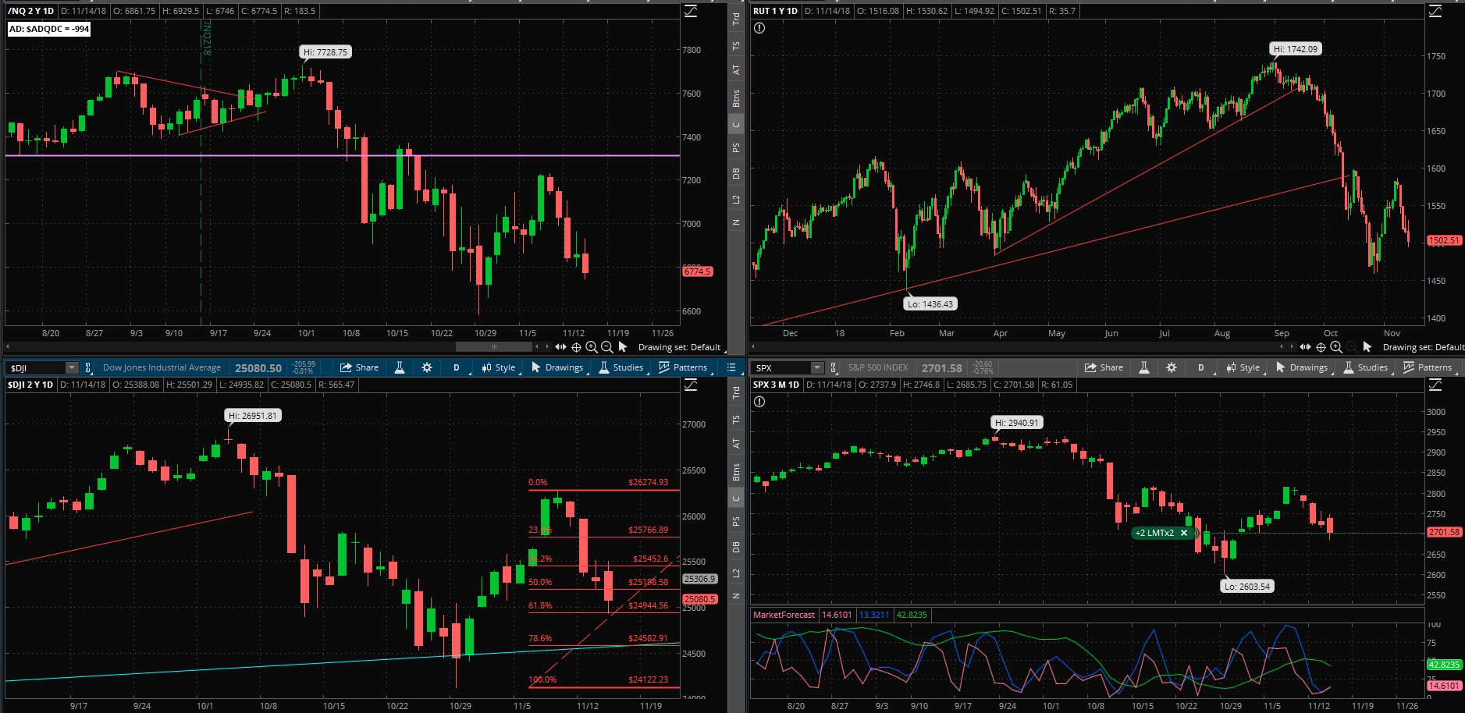Click the Lo: 1436.43 price bubble

click(x=930, y=304)
